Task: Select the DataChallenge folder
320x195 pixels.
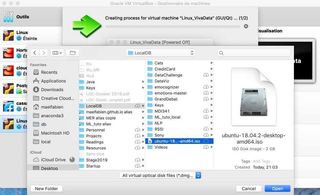Action: [x=179, y=75]
